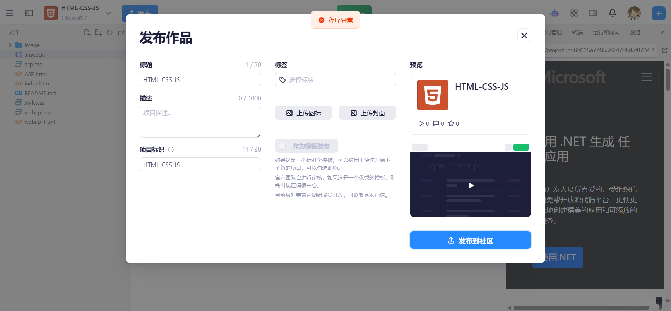
Task: Close the publish dialog
Action: [x=524, y=35]
